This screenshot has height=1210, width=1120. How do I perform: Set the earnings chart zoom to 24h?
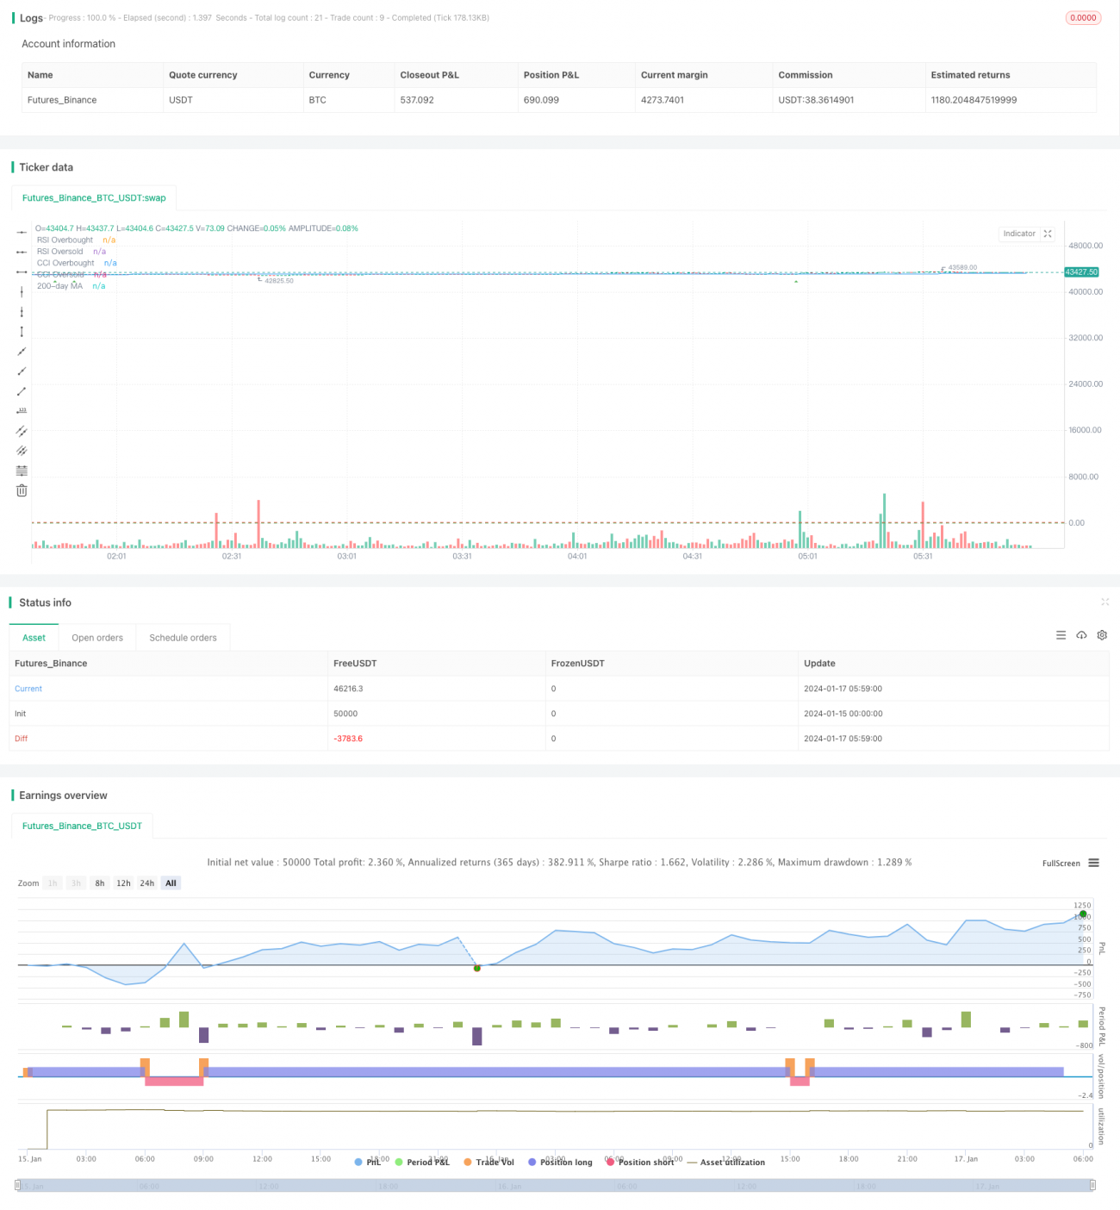click(146, 883)
